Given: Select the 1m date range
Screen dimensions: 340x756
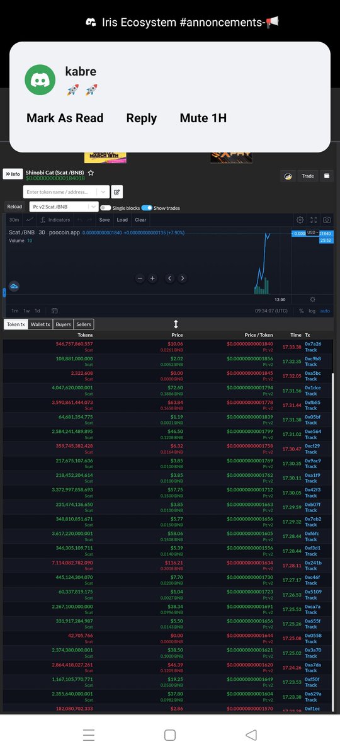Looking at the screenshot, I should point(15,311).
